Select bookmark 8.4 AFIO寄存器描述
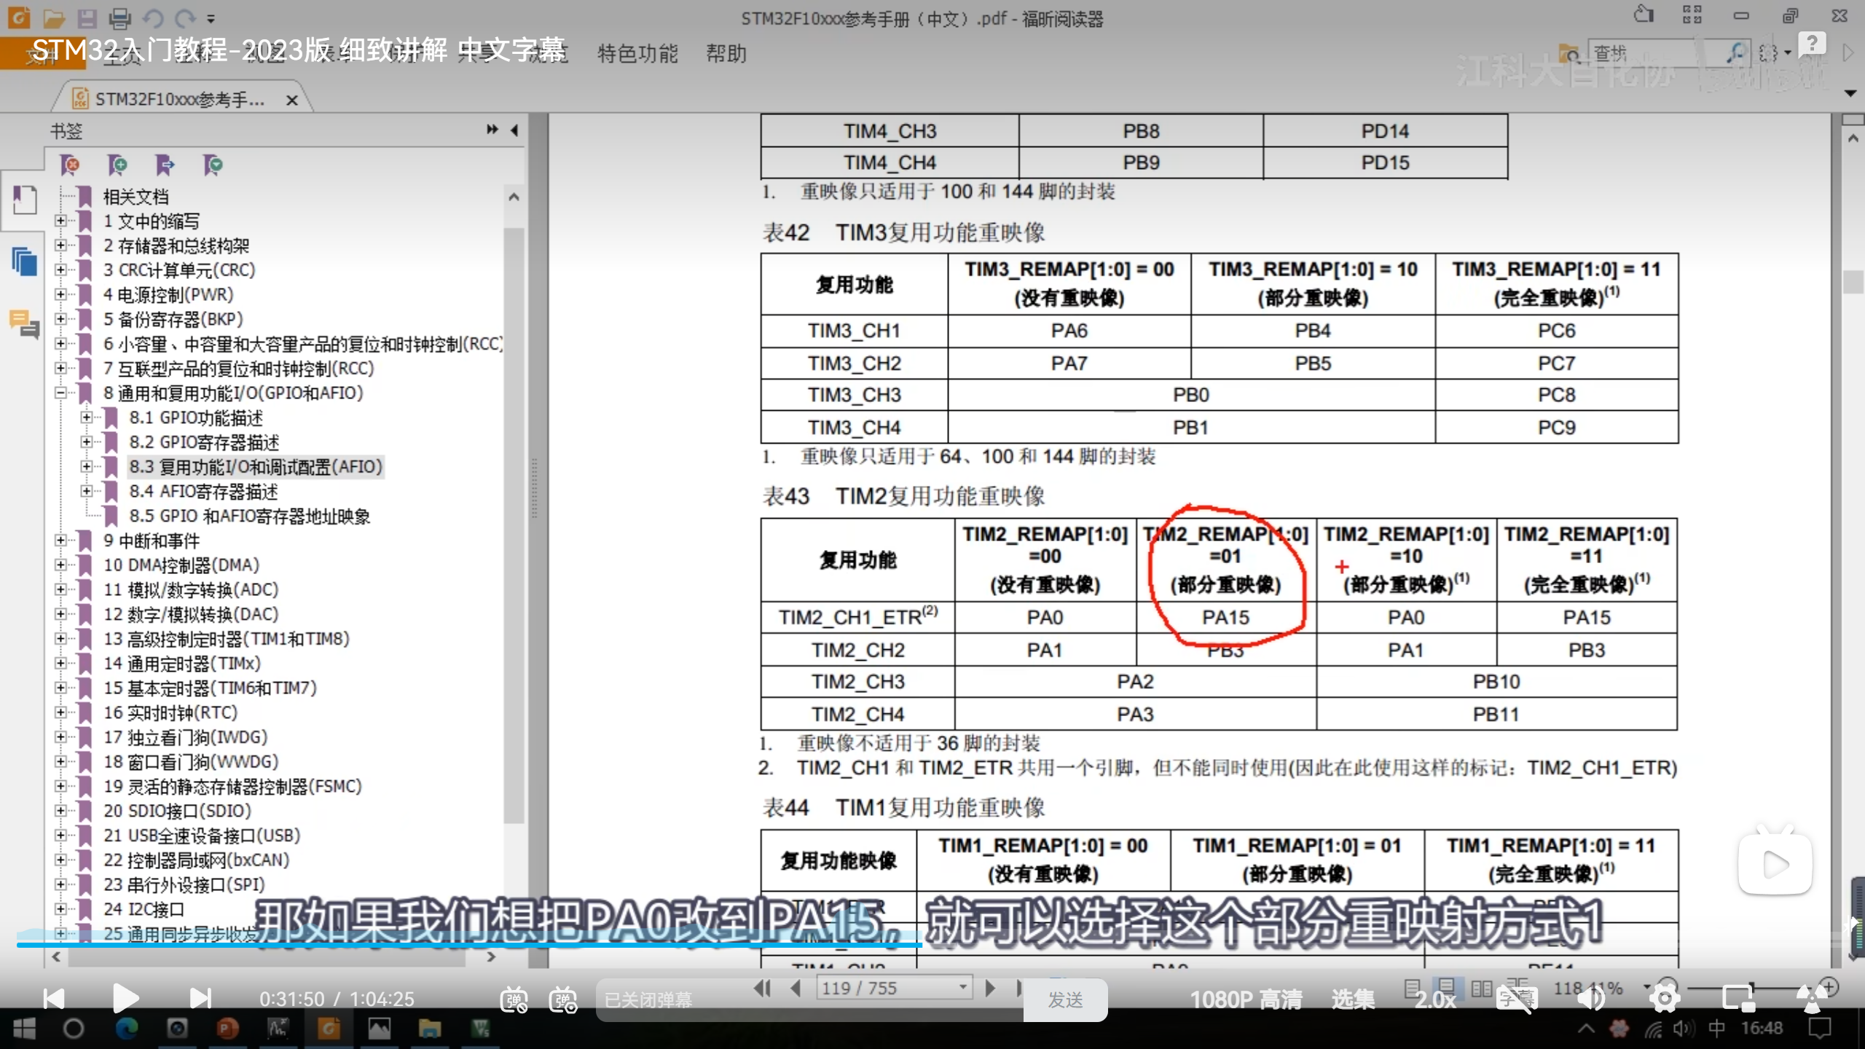 (x=204, y=492)
